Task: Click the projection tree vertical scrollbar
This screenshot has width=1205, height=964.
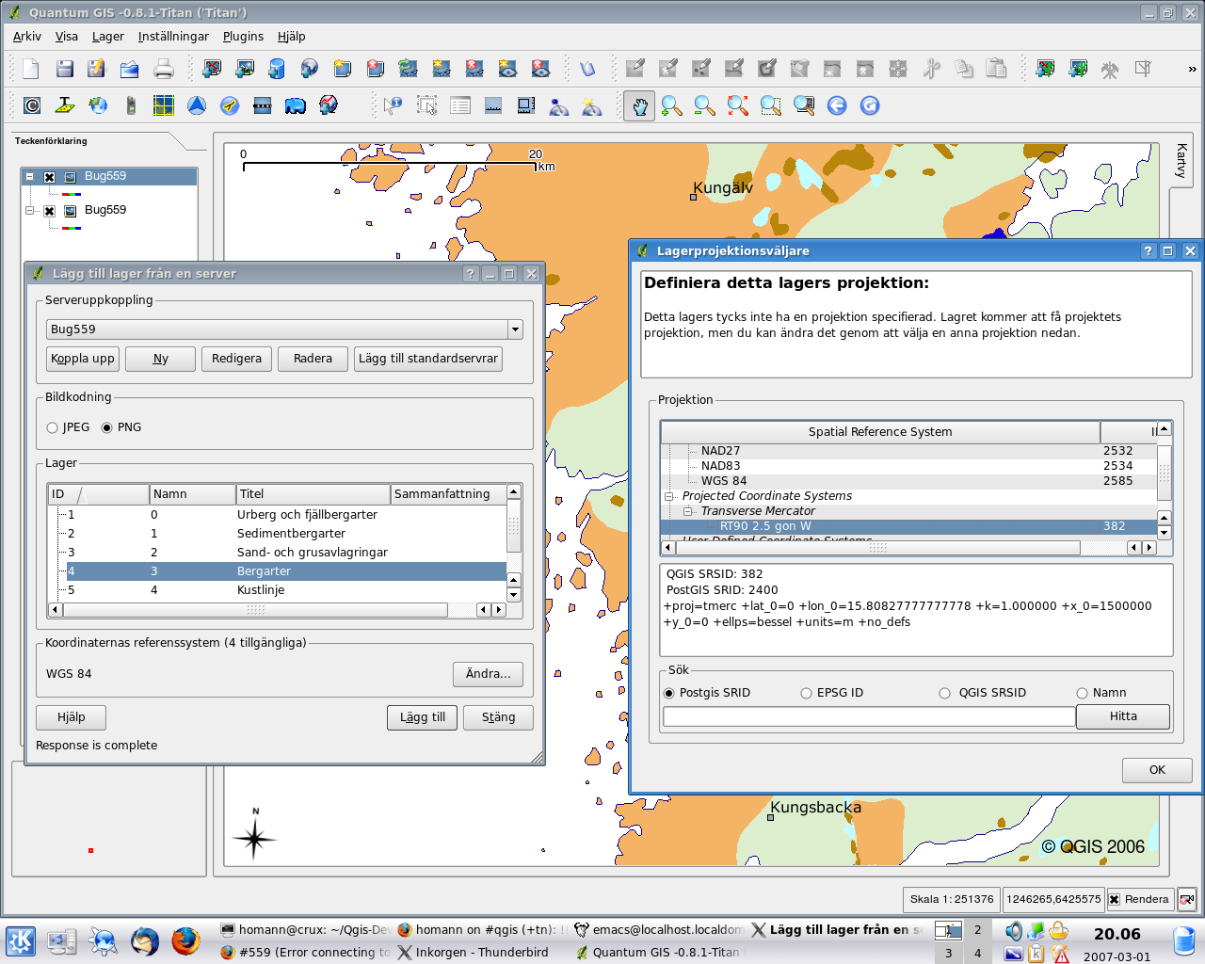Action: tap(1165, 480)
